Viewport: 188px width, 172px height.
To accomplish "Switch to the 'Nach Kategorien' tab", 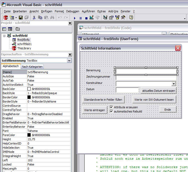I will [32, 67].
